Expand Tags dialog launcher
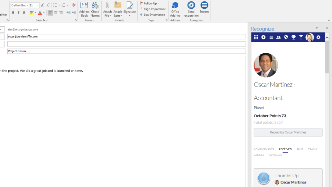The height and width of the screenshot is (187, 332). coord(166,20)
